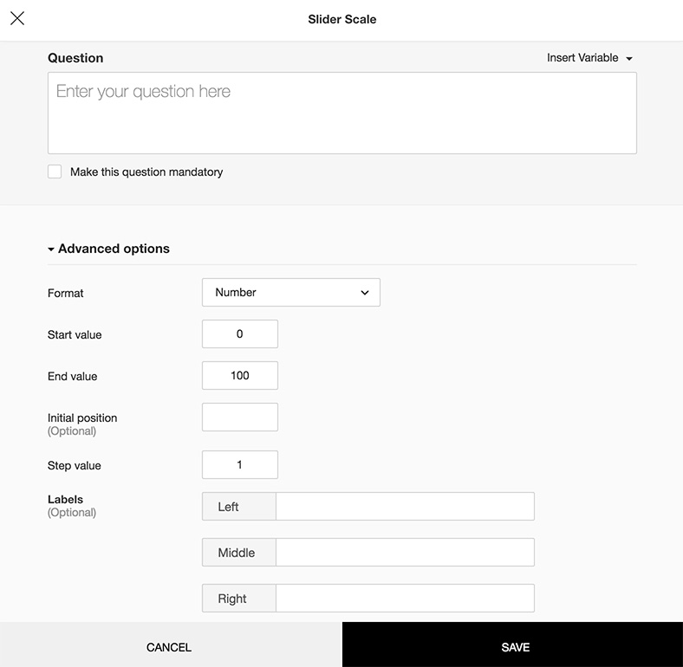683x667 pixels.
Task: Click the Make this question mandatory label
Action: click(x=146, y=172)
